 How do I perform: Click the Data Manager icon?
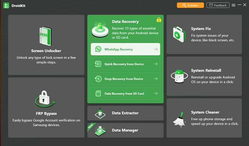pyautogui.click(x=100, y=131)
